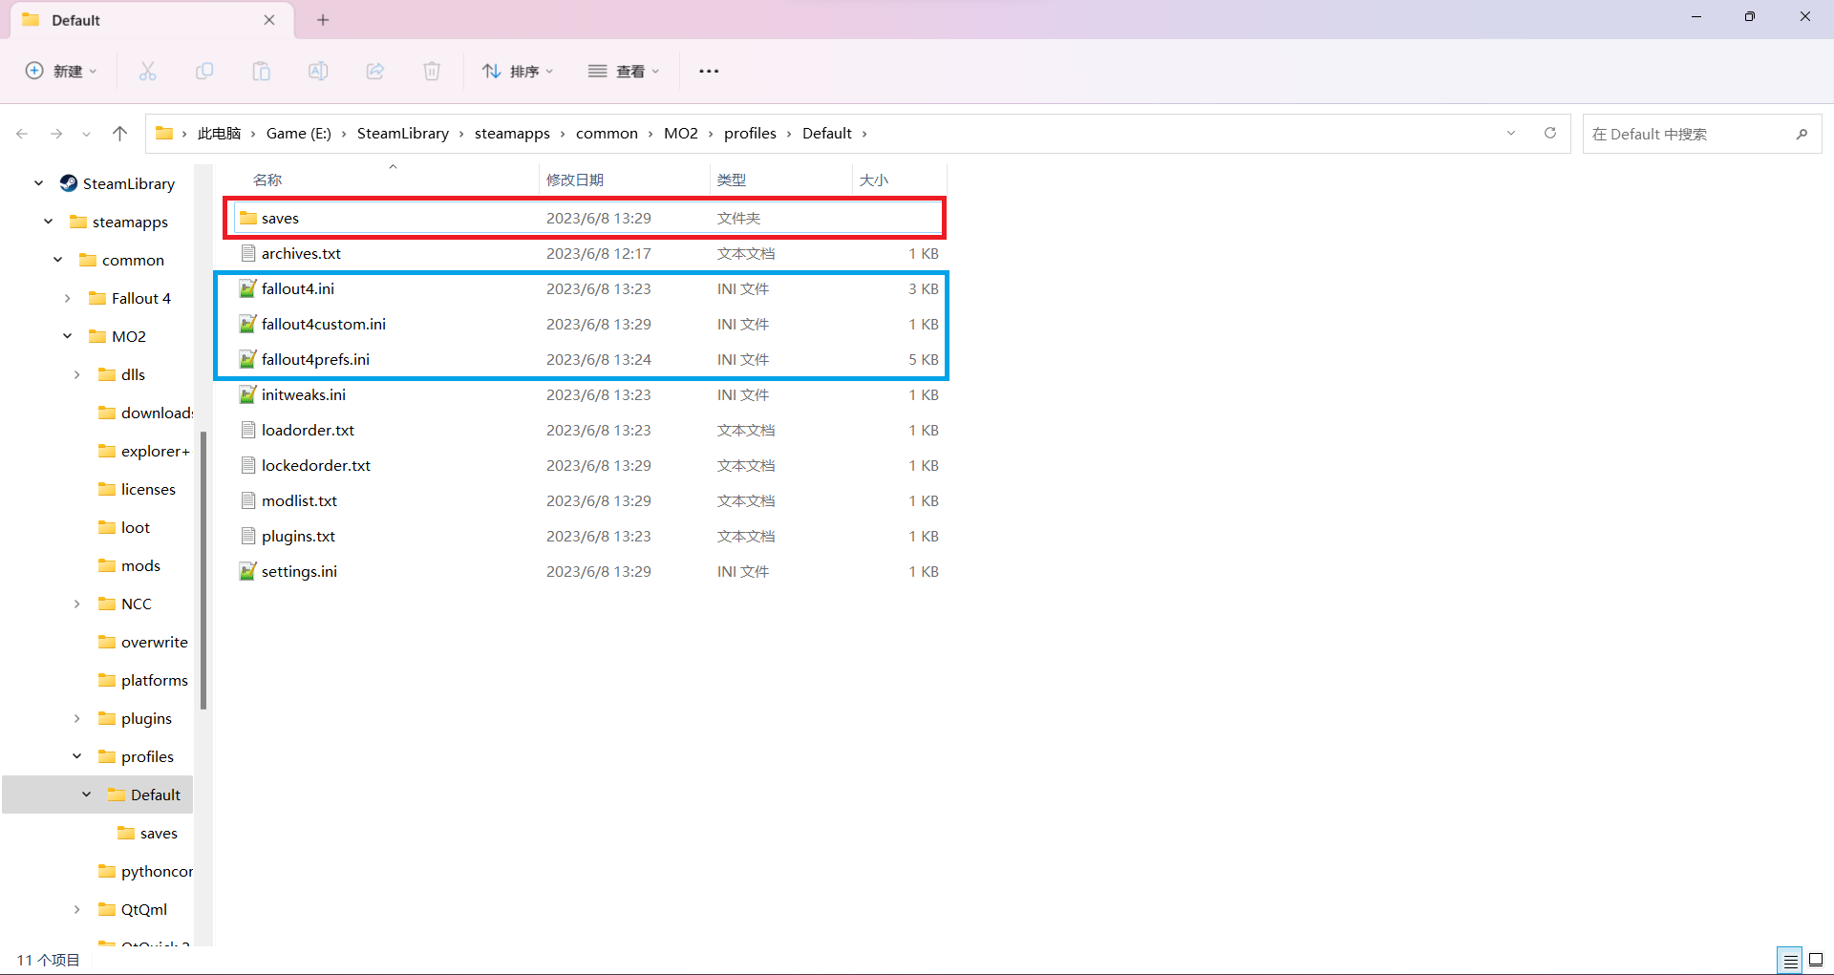This screenshot has height=975, width=1834.
Task: Switch to large thumbnails view icon
Action: point(1816,960)
